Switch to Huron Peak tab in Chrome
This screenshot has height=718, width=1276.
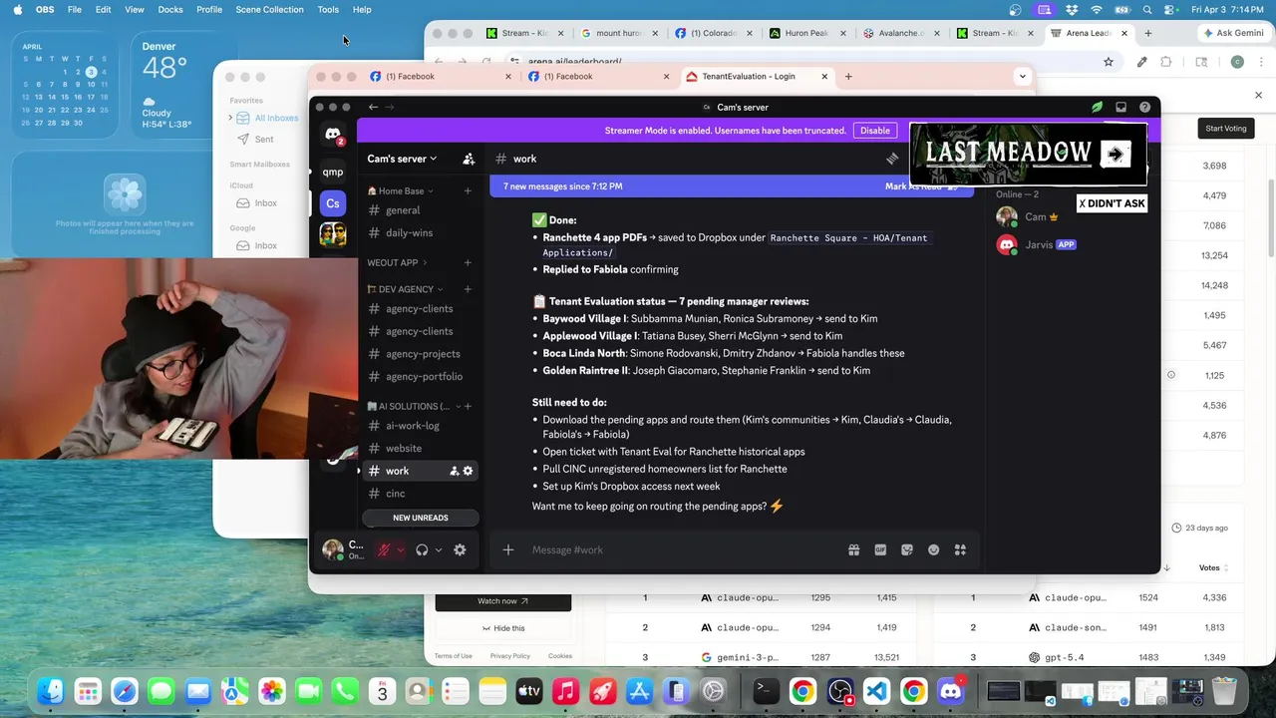click(806, 33)
